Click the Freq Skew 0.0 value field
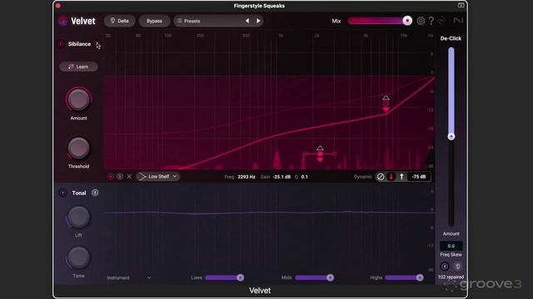Viewport: 533px width, 299px height. [x=451, y=246]
